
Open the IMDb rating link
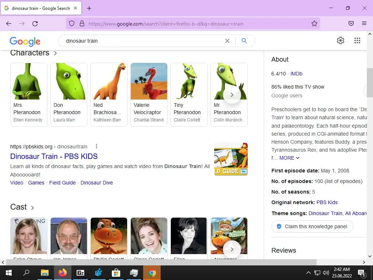coord(296,74)
